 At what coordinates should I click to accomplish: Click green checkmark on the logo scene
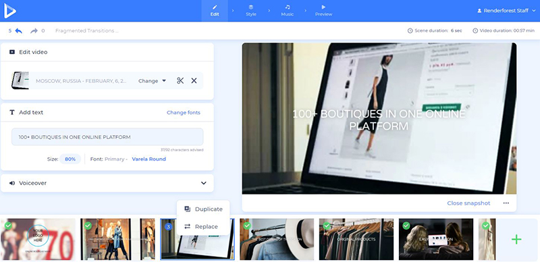click(x=8, y=226)
